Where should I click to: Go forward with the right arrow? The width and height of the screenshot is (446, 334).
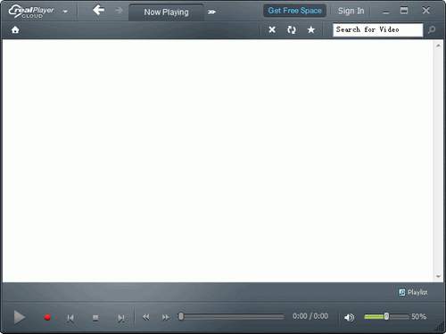119,11
